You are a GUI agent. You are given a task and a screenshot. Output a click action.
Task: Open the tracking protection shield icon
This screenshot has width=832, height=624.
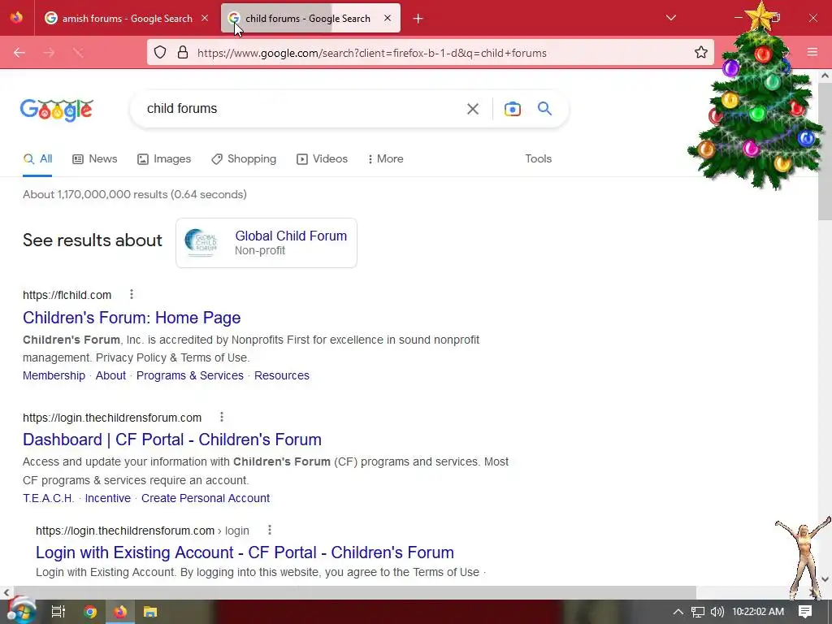point(160,53)
